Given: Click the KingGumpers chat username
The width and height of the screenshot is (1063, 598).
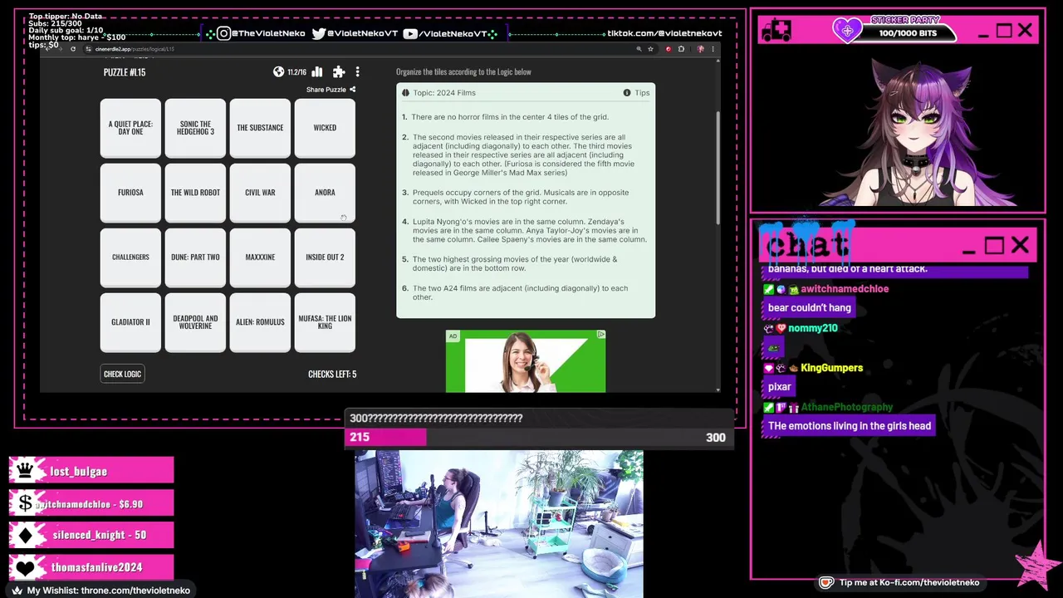Looking at the screenshot, I should click(831, 368).
